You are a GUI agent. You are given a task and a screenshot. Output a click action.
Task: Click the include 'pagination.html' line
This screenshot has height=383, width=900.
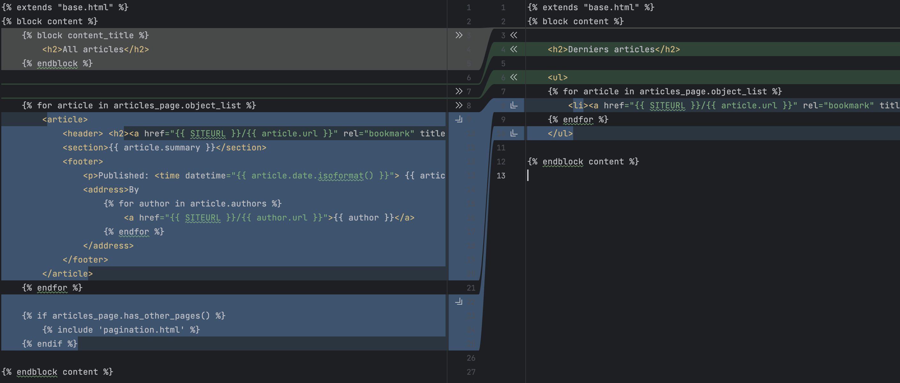click(121, 330)
